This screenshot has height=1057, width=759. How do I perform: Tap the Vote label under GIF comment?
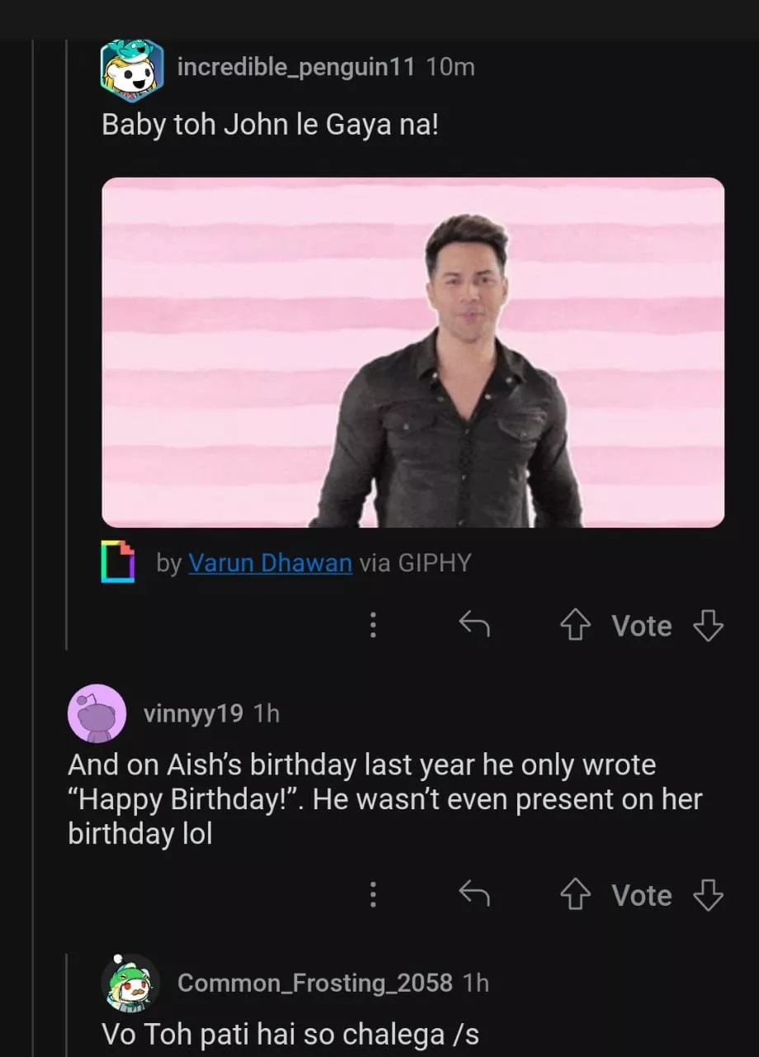pos(642,626)
